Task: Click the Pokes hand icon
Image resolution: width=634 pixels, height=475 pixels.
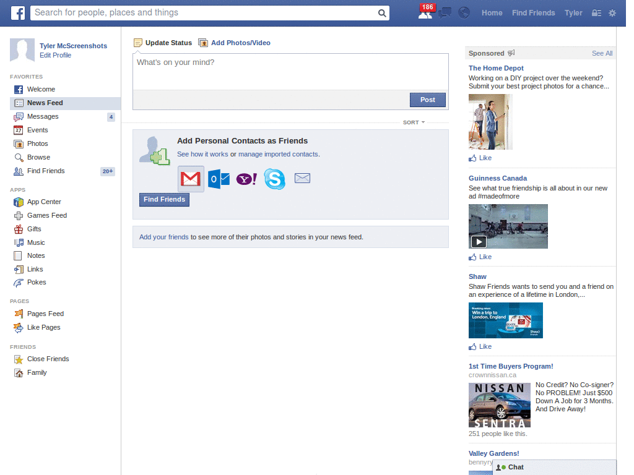Action: coord(19,283)
